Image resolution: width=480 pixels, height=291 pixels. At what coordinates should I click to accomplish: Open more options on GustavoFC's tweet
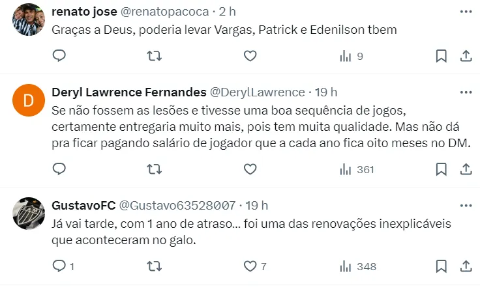[466, 206]
